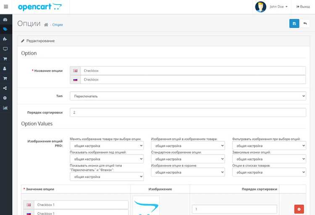This screenshot has height=215, width=315.
Task: Click the English flag icon beside option name
Action: point(75,71)
